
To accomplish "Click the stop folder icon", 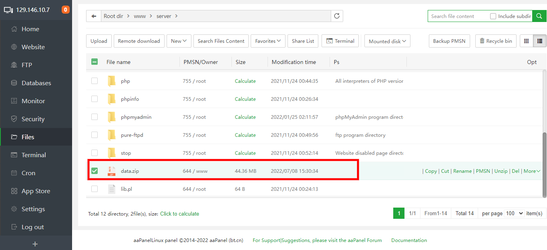I will [x=112, y=153].
